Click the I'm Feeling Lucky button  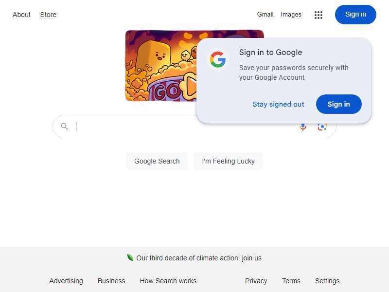pos(228,161)
